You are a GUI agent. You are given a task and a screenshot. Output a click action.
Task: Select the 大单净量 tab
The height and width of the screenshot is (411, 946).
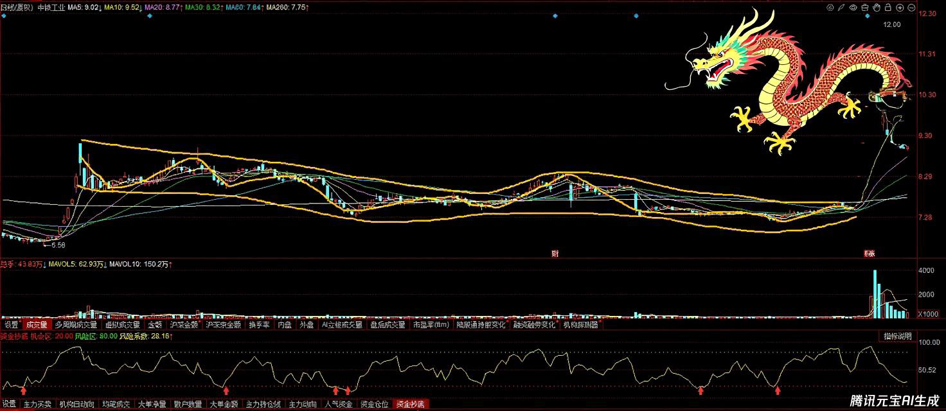click(153, 405)
